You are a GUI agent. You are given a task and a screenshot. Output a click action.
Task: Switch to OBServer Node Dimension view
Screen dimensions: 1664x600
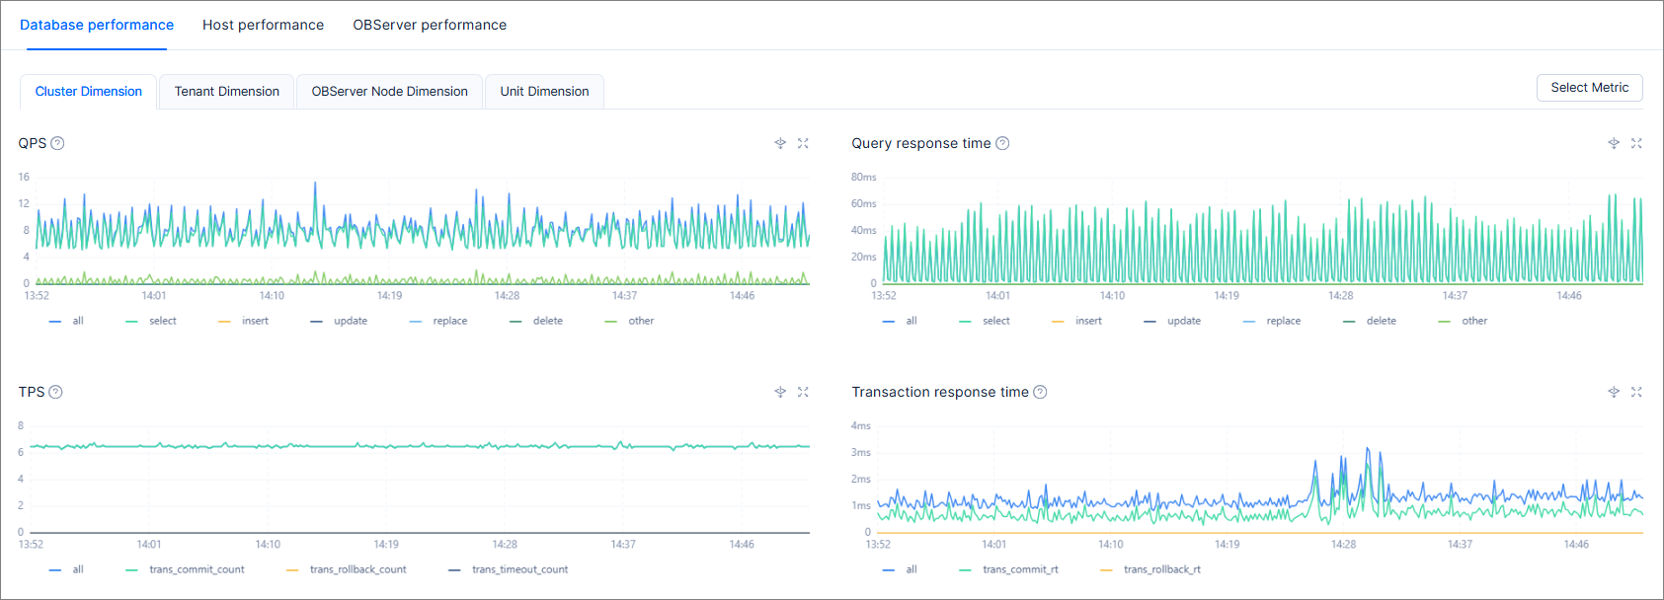point(389,92)
